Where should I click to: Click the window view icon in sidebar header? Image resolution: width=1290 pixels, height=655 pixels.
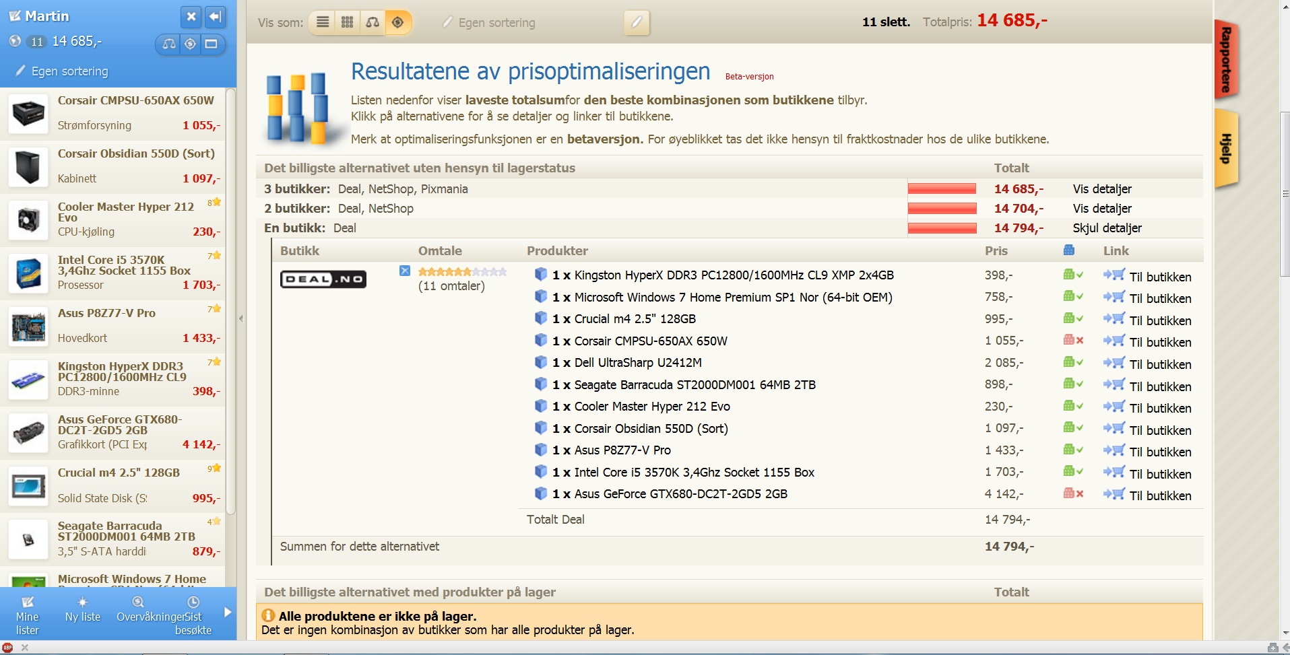click(212, 44)
